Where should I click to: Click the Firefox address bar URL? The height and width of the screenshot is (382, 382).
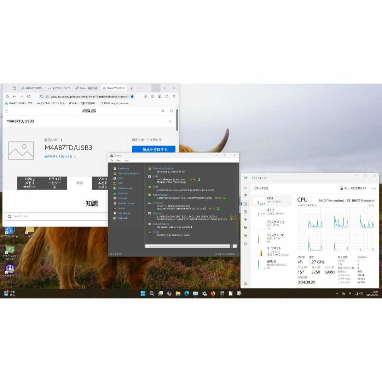[89, 97]
